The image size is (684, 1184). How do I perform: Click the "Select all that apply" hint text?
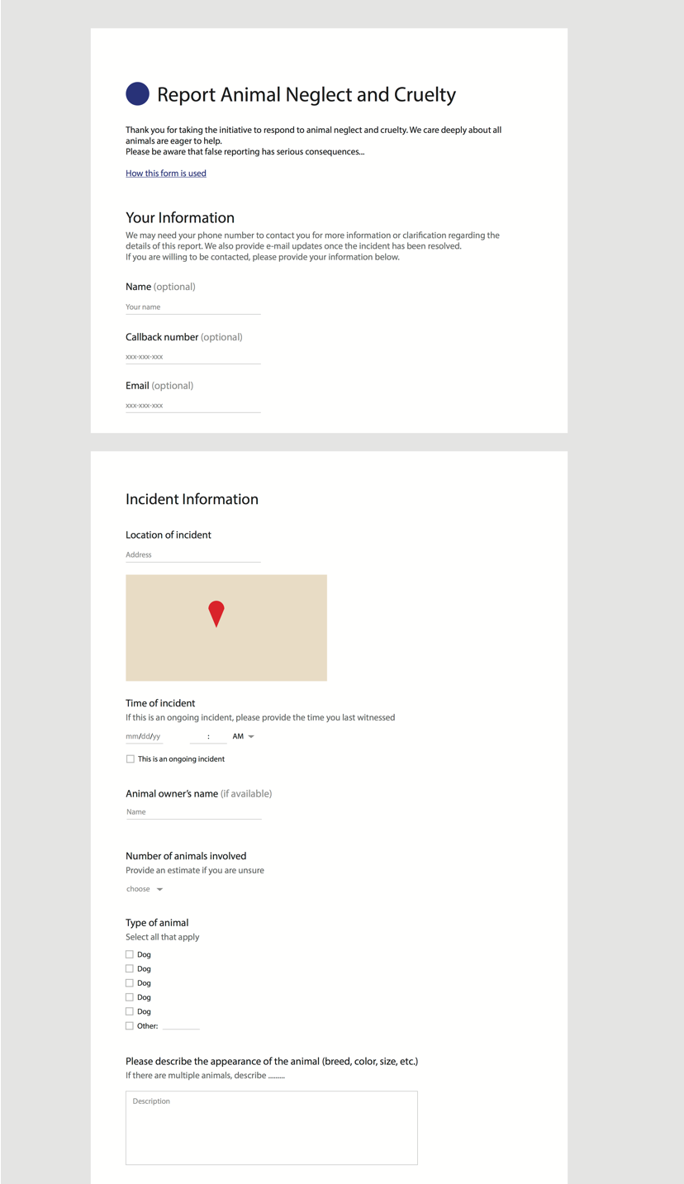tap(163, 937)
